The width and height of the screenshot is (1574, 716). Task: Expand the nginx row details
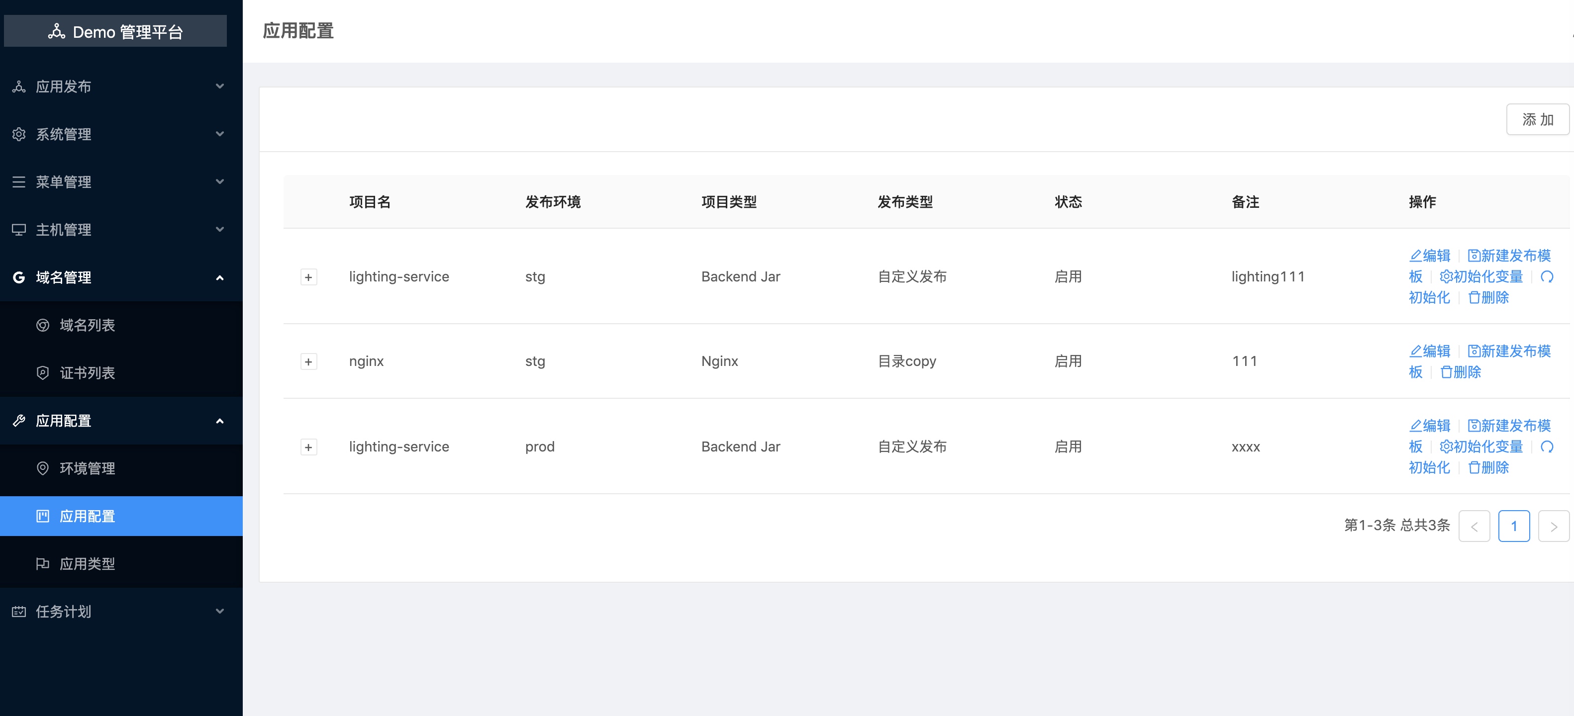pos(308,361)
